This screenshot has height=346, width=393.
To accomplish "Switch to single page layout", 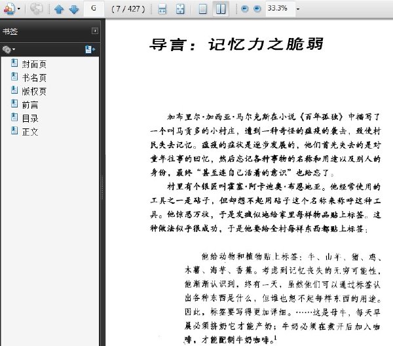I will coord(202,9).
